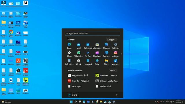The image size is (185, 104).
Task: Open Settings from pinned apps
Action: [x=116, y=46]
